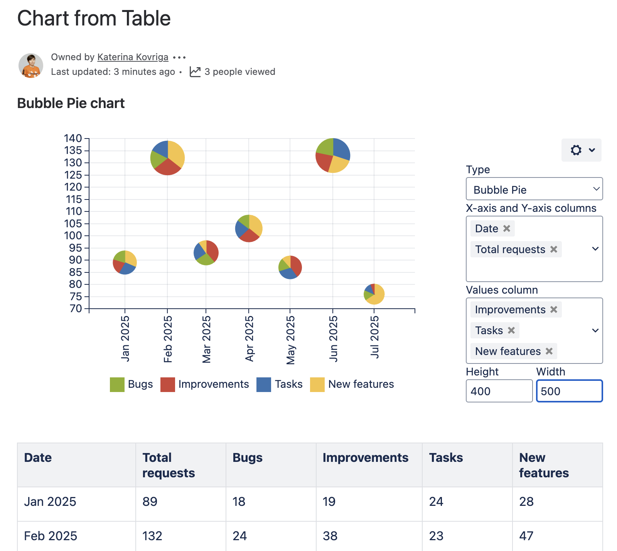Click the Height input field
617x551 pixels.
click(499, 391)
